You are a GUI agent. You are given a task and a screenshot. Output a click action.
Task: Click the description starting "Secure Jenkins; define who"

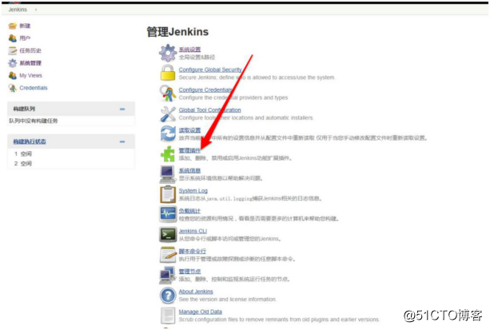(257, 78)
